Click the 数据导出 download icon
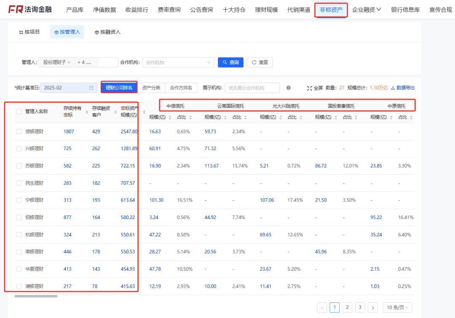The height and width of the screenshot is (318, 455). pos(393,87)
